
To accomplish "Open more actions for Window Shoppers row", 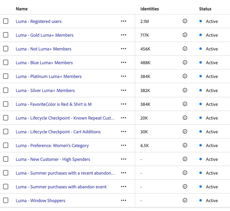I will point(123,201).
